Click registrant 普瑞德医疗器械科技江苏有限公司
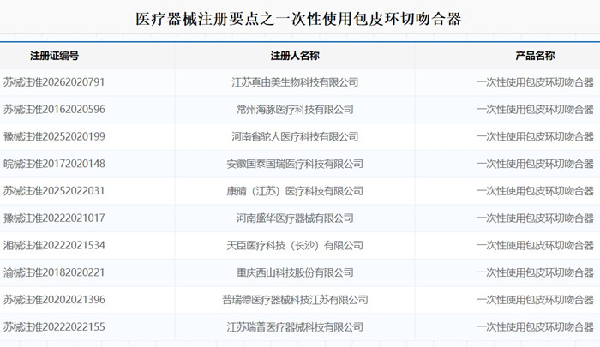The height and width of the screenshot is (347, 600). (x=295, y=300)
